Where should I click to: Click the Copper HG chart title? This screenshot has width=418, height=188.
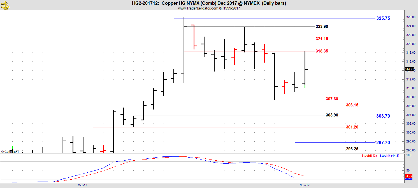click(x=209, y=3)
